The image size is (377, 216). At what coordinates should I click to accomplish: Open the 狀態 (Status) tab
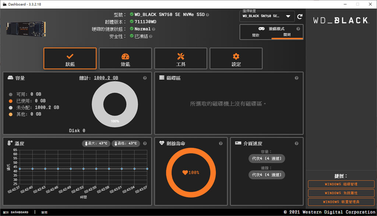click(x=70, y=58)
